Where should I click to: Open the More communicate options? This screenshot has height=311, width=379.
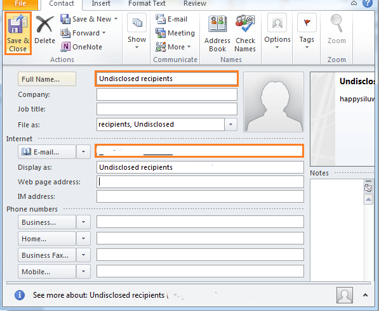[173, 47]
